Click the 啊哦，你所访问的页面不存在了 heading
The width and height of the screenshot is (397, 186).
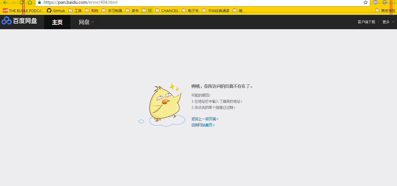[222, 86]
